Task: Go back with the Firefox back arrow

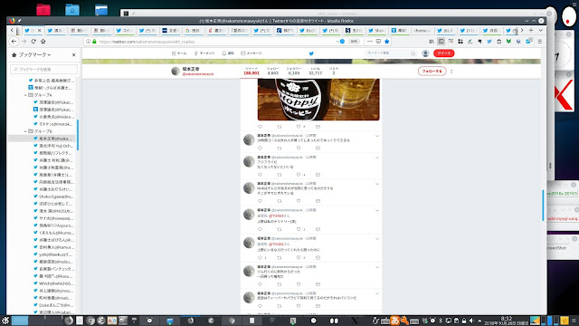Action: tap(14, 42)
